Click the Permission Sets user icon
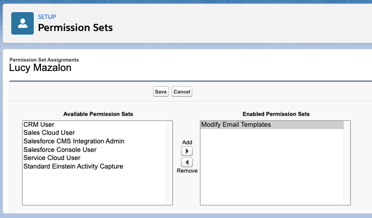This screenshot has width=372, height=218. tap(23, 23)
